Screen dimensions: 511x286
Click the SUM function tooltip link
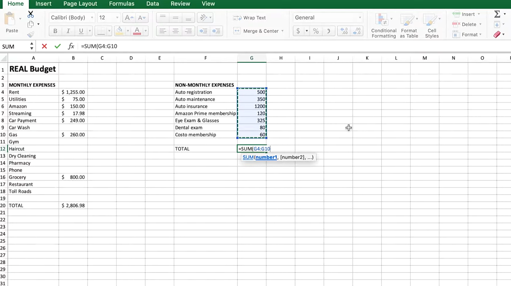coord(248,157)
